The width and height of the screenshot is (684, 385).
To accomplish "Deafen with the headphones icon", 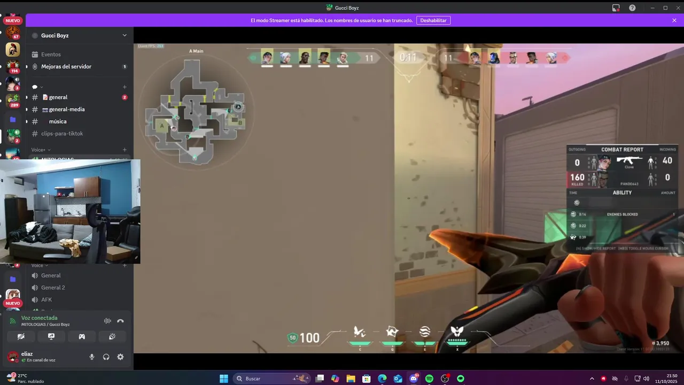I will click(x=106, y=357).
